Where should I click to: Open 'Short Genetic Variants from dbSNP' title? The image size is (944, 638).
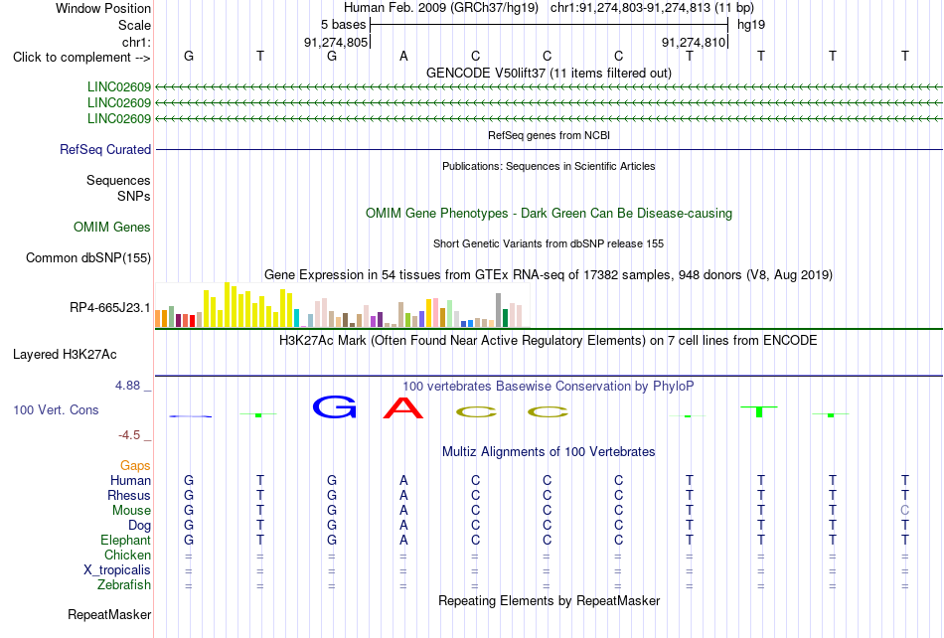(549, 243)
